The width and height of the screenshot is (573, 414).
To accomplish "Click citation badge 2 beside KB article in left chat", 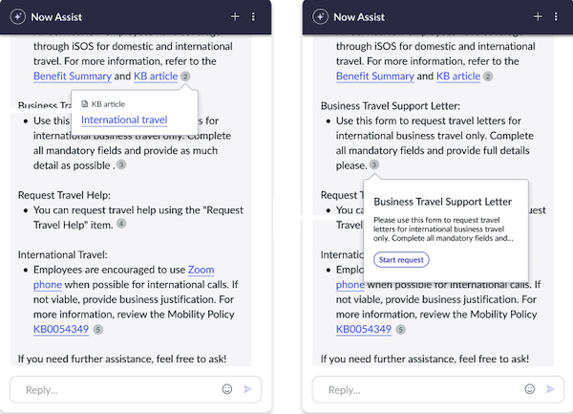I will (x=185, y=76).
